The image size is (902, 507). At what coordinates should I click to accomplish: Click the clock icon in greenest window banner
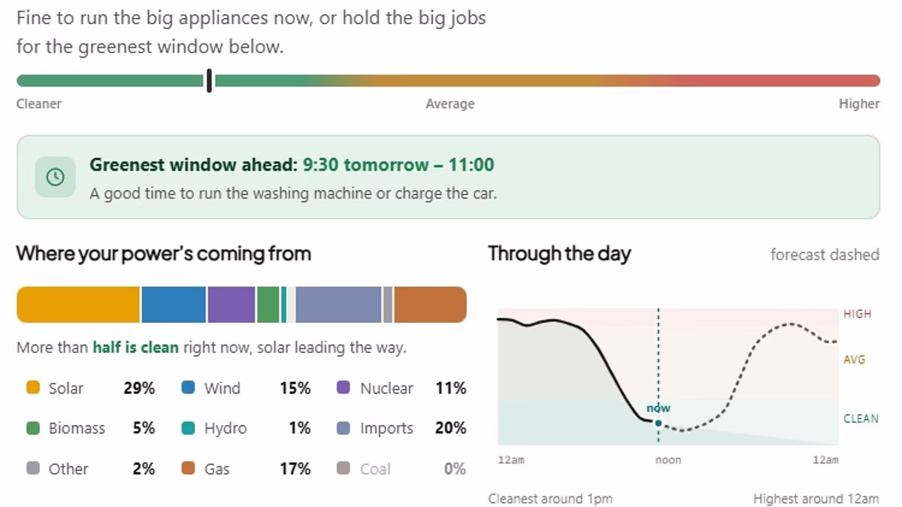56,177
